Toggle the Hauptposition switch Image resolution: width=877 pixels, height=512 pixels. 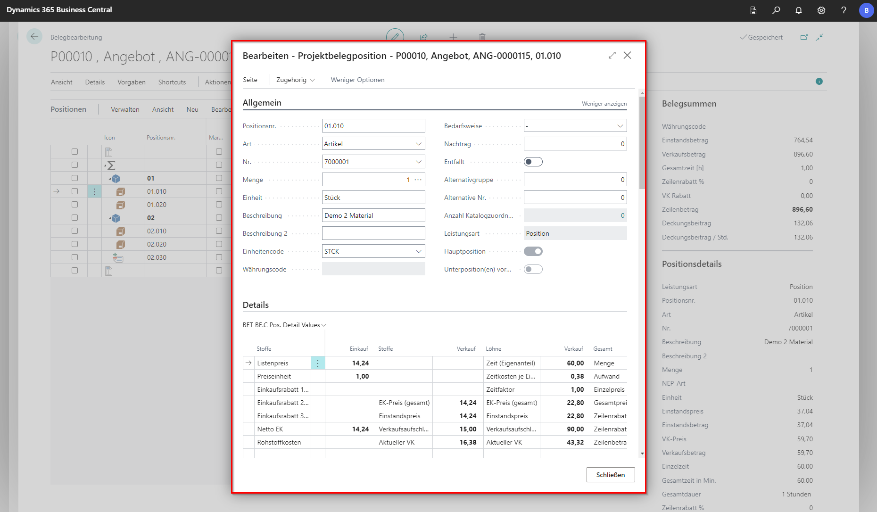point(533,251)
